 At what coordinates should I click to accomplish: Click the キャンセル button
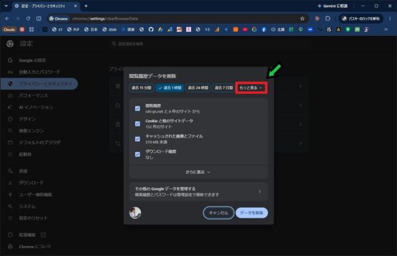coord(218,213)
